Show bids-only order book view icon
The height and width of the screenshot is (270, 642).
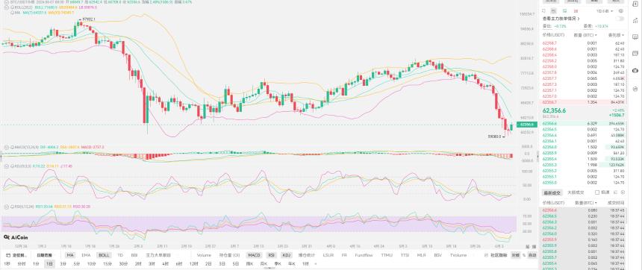564,11
